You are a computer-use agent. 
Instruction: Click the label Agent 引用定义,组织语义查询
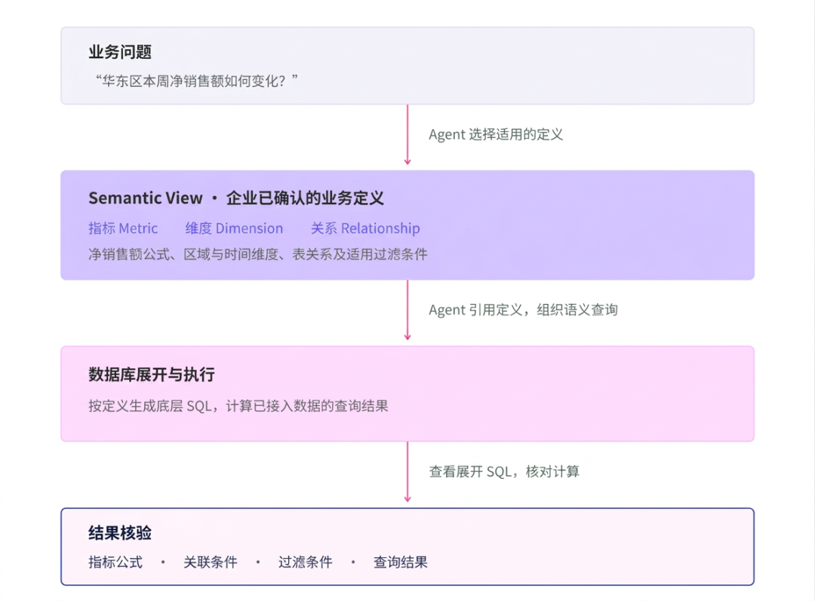[x=524, y=310]
